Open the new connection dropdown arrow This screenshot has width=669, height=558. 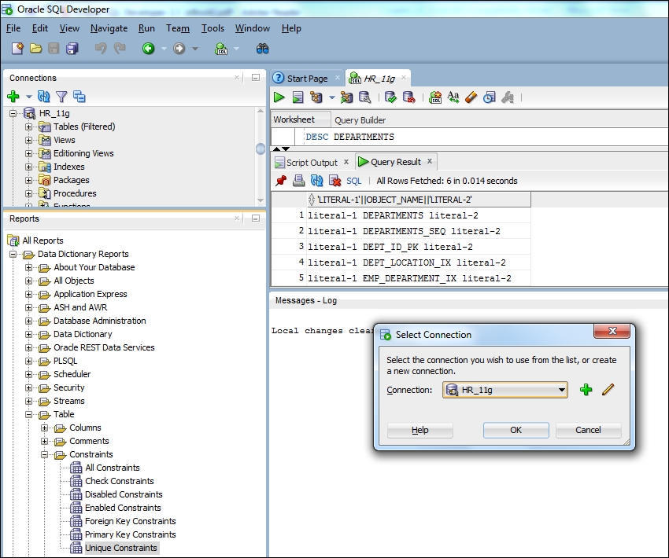(x=29, y=97)
